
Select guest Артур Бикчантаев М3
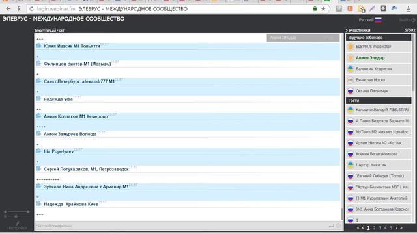379,187
